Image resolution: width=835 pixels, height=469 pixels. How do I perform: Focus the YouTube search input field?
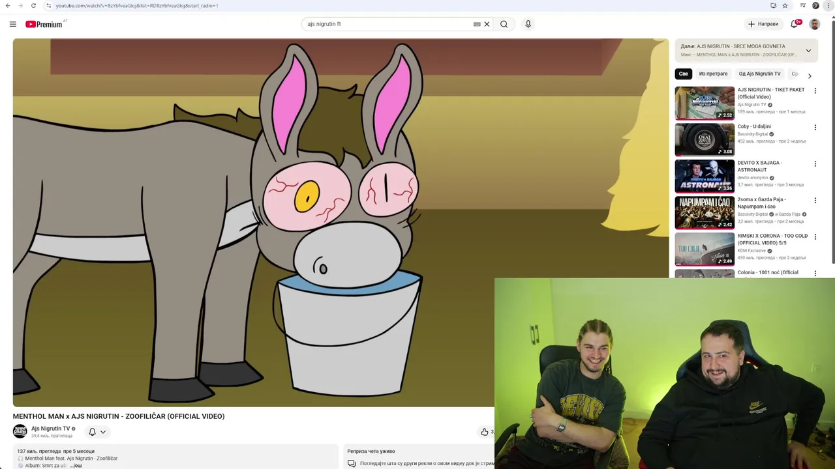[x=388, y=24]
